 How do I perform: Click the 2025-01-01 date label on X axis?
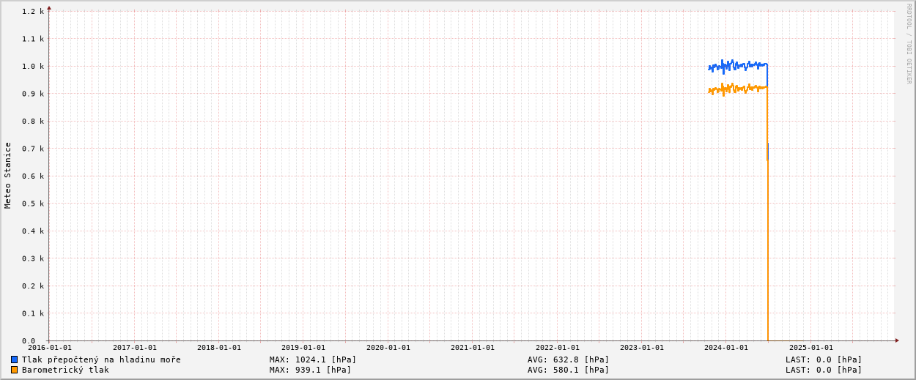tap(811, 348)
